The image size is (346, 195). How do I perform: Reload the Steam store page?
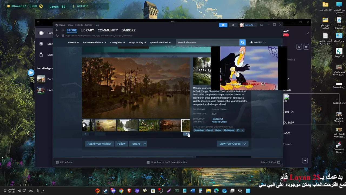click(57, 35)
